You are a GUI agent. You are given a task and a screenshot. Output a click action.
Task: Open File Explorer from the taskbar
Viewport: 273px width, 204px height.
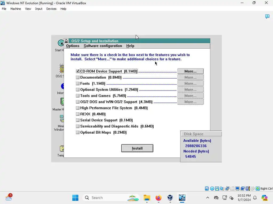click(x=147, y=198)
